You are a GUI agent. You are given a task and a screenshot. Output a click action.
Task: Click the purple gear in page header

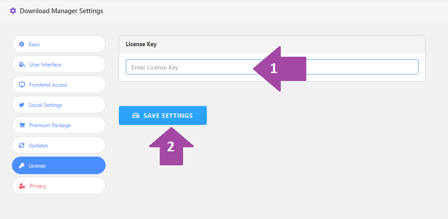[x=13, y=11]
